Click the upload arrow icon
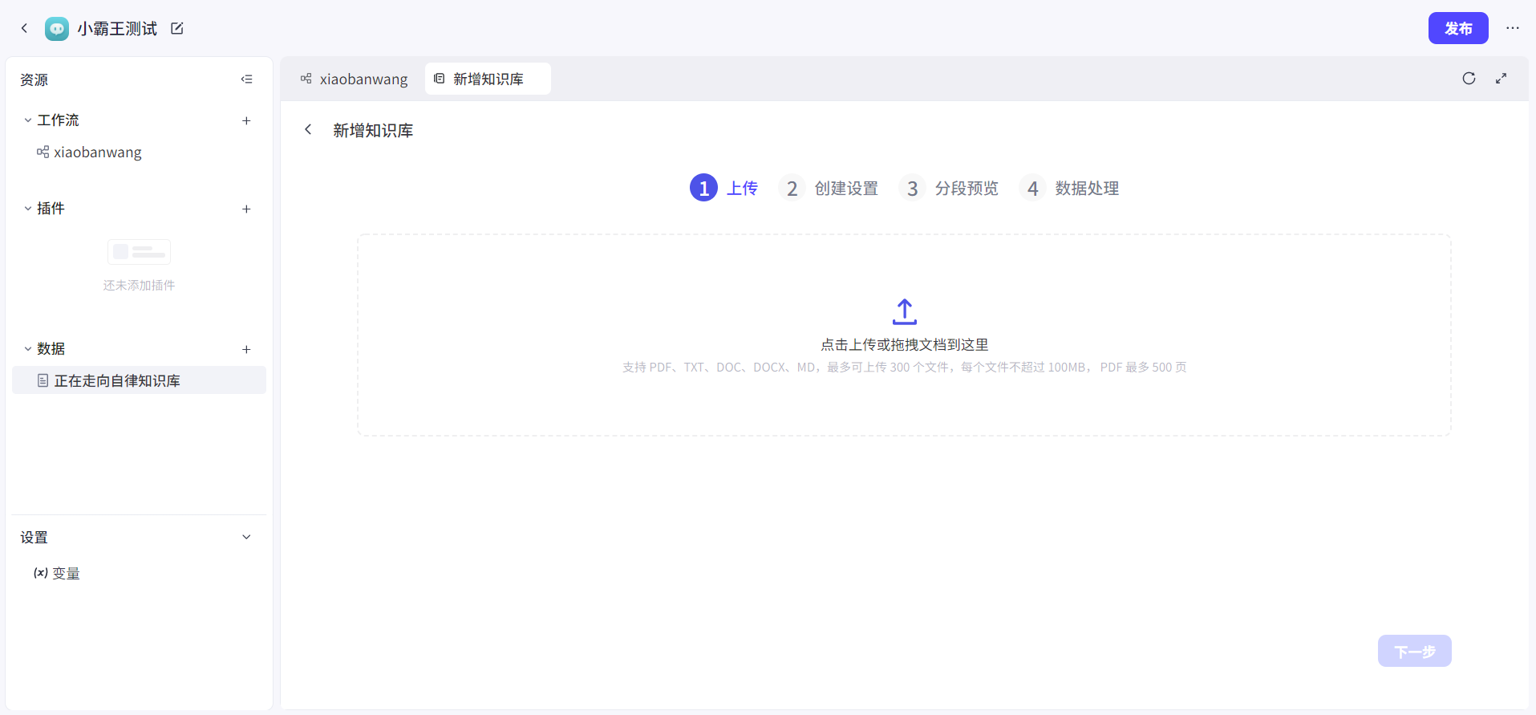 pyautogui.click(x=904, y=311)
